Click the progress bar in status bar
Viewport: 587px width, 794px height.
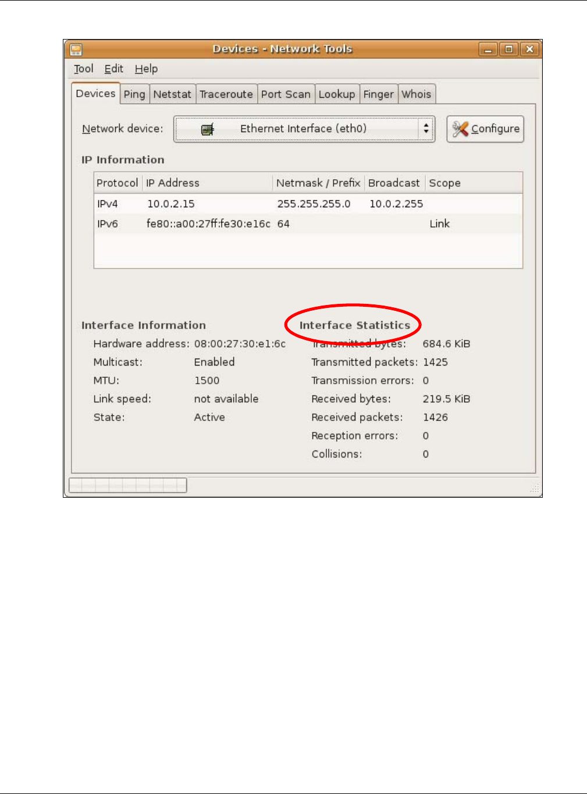128,485
